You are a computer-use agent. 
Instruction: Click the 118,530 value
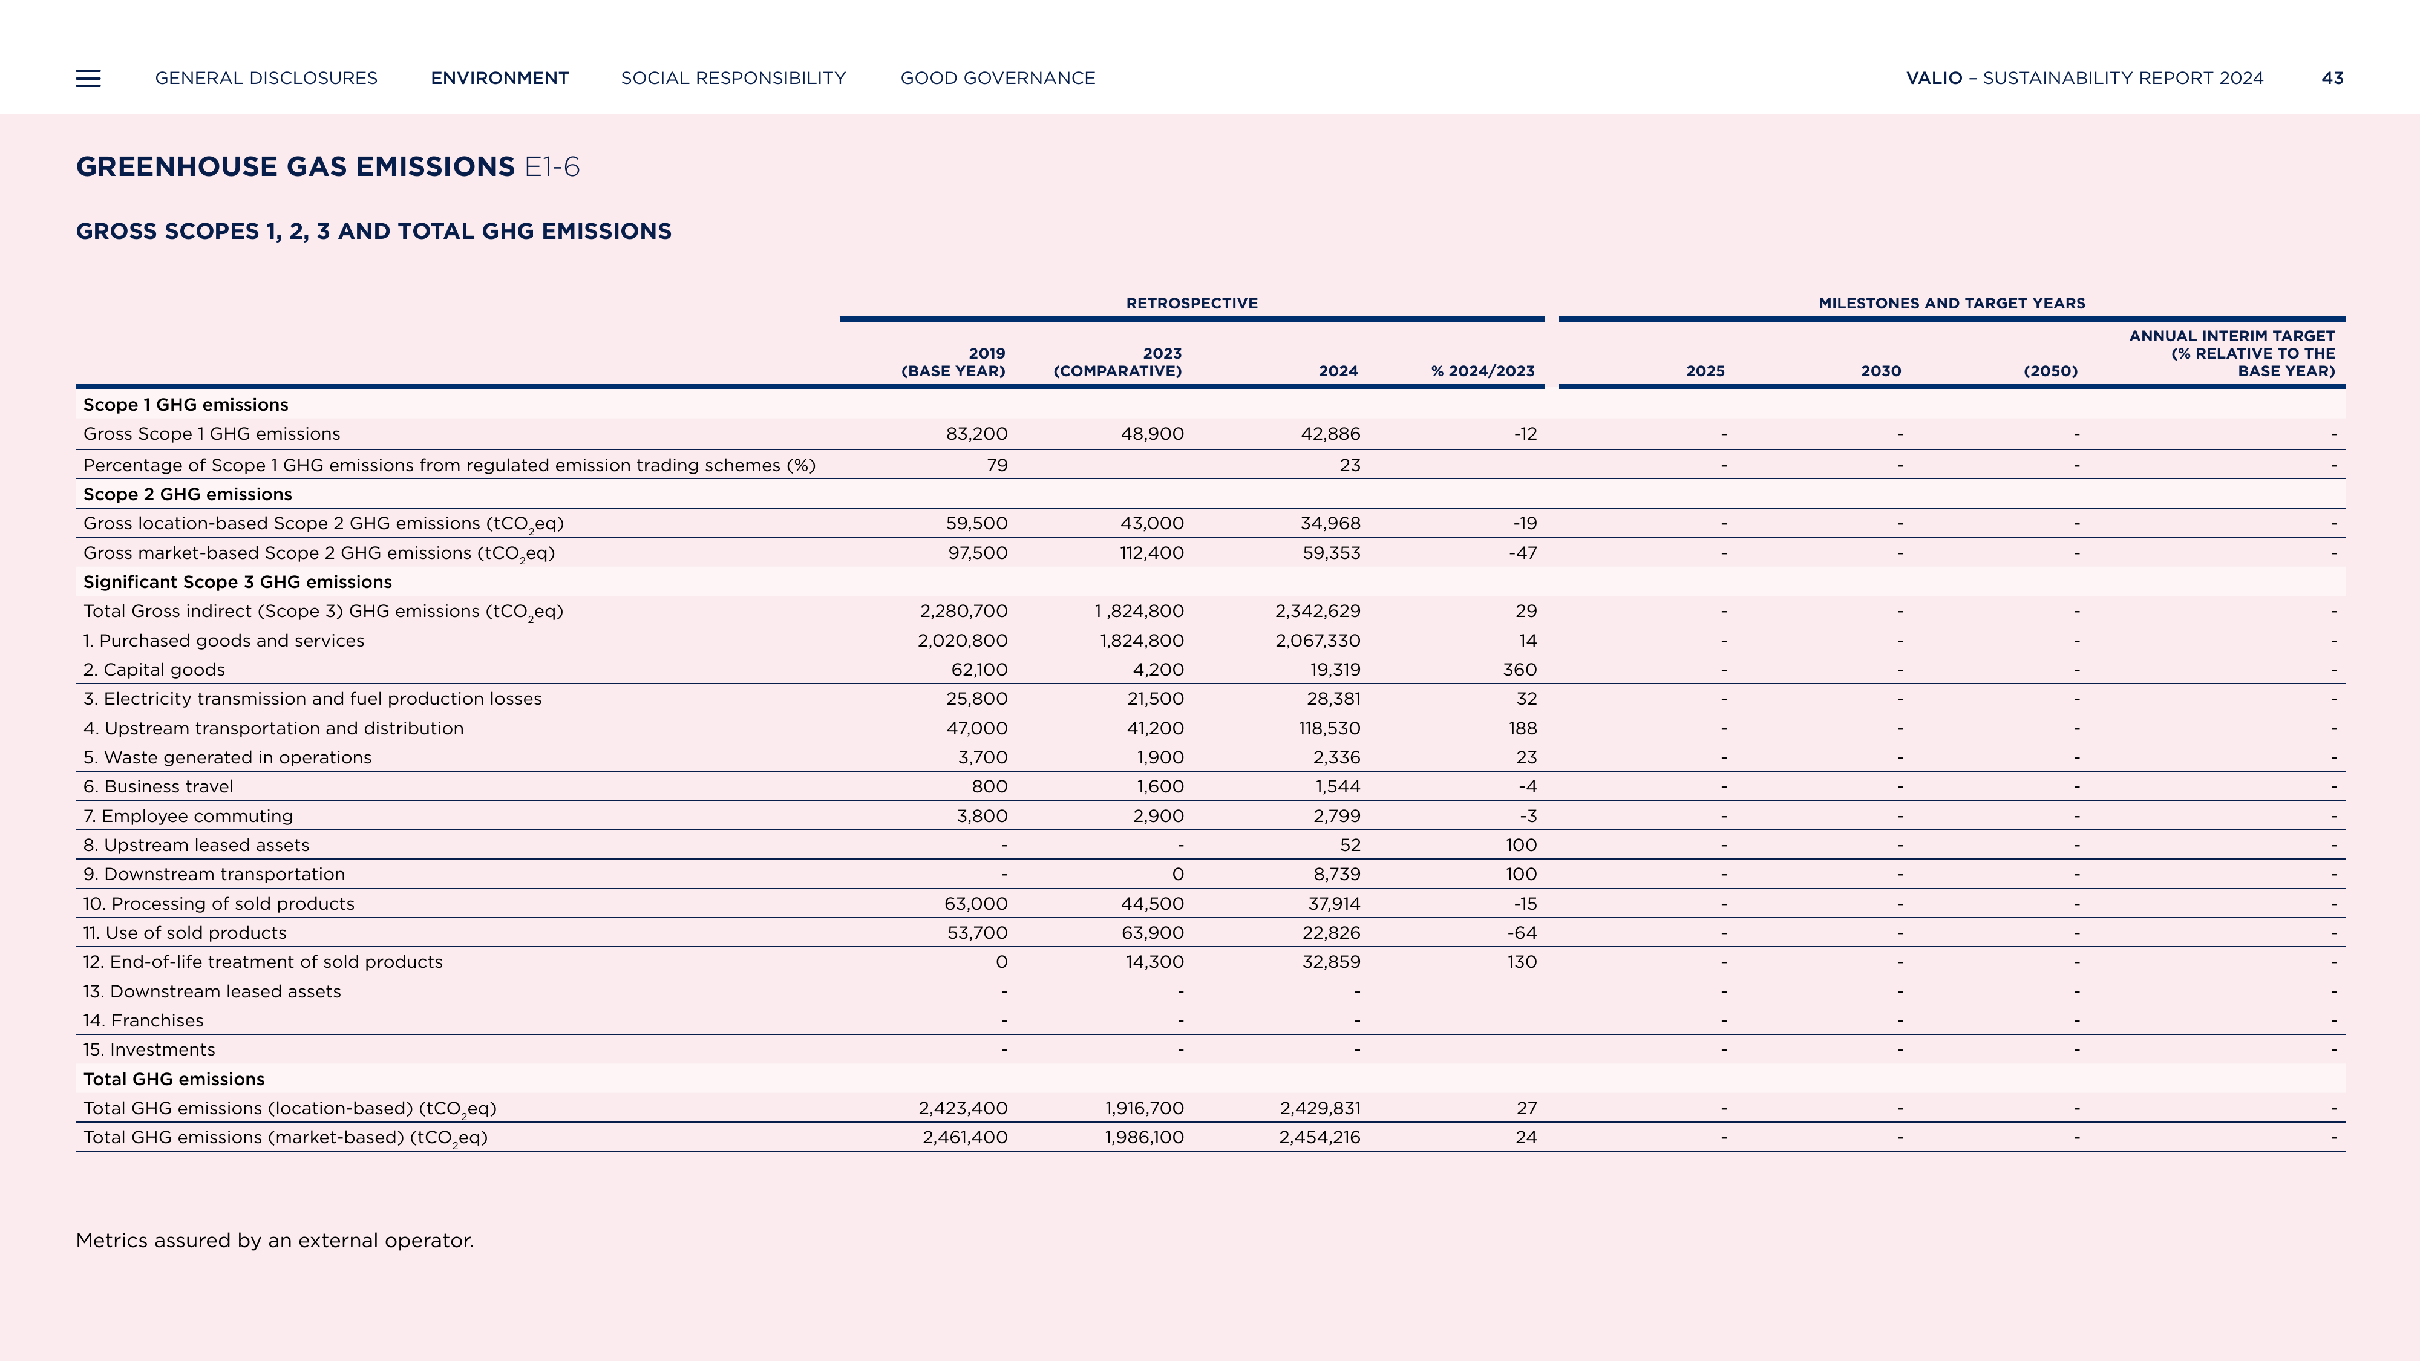[x=1330, y=728]
